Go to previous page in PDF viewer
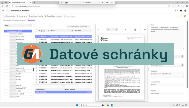Image resolution: width=189 pixels, height=108 pixels. click(102, 29)
